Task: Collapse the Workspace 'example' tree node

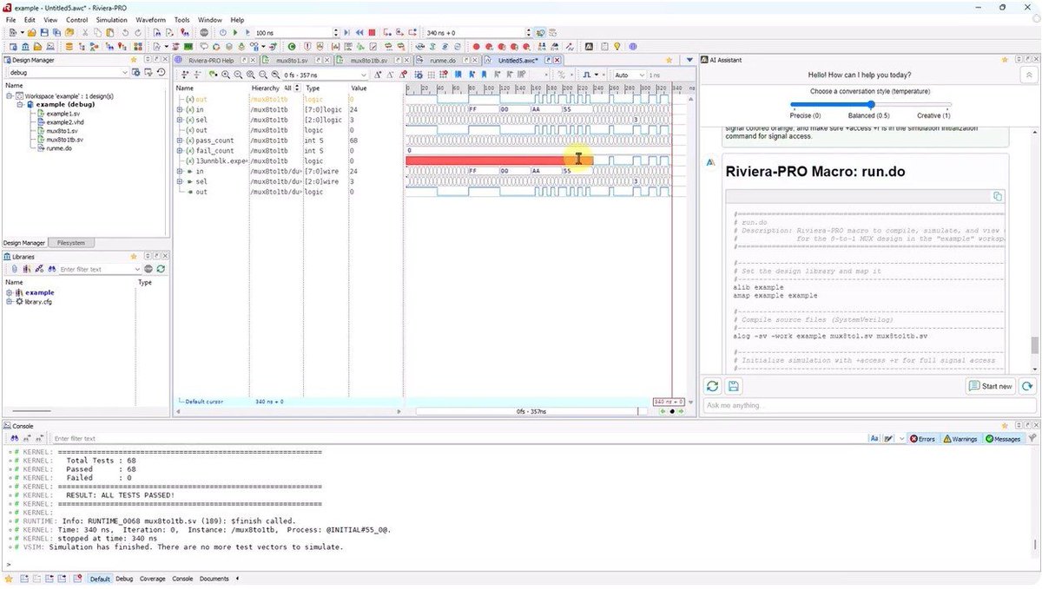Action: tap(9, 96)
